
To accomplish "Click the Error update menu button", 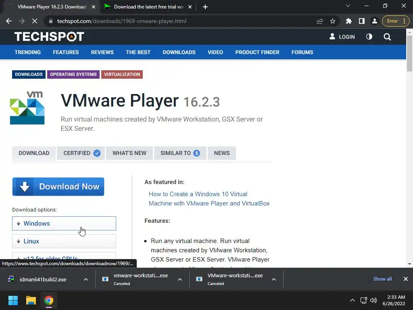I will click(x=396, y=21).
